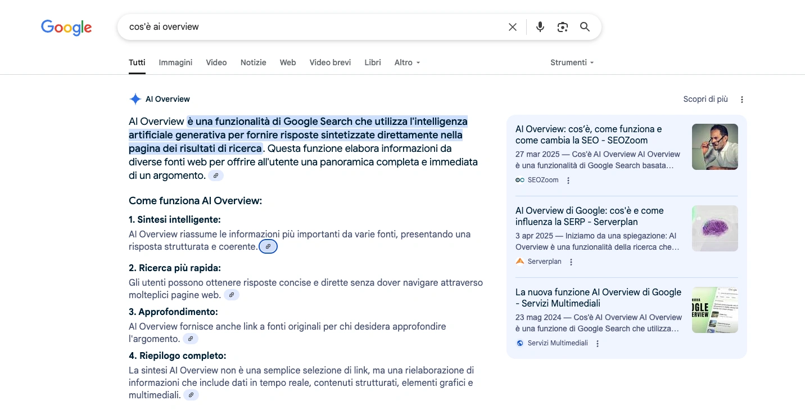Screen dimensions: 805x414
Task: Clear the search query using the X icon
Action: 512,26
